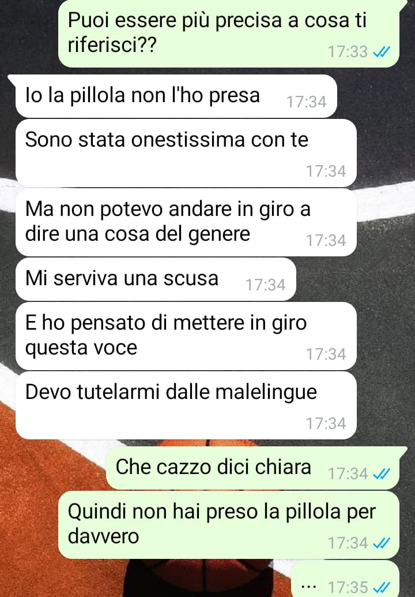Tap read ticks on the 17:35 '...' message
415x597 pixels.
[x=381, y=587]
